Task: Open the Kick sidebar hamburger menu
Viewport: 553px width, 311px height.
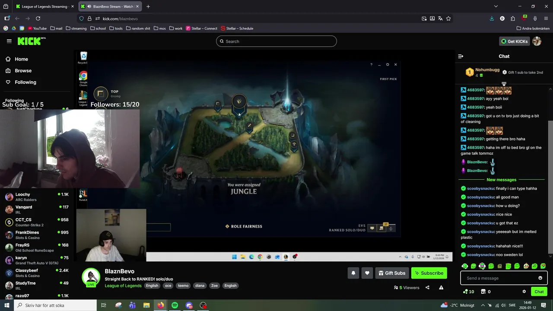Action: pyautogui.click(x=9, y=41)
